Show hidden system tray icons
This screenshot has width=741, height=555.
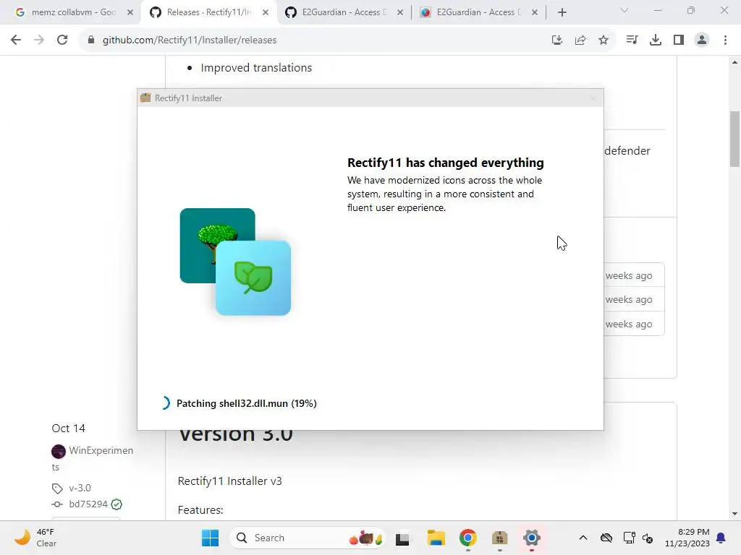pyautogui.click(x=583, y=538)
